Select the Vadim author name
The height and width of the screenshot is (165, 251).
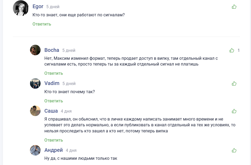52,83
